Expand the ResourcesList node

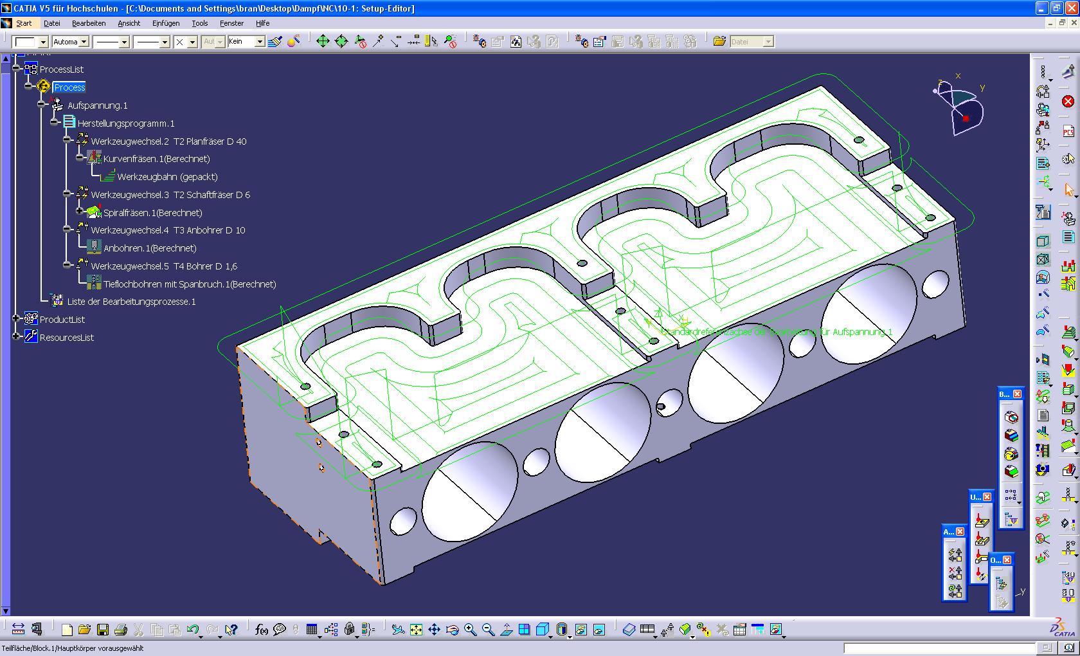(x=16, y=336)
